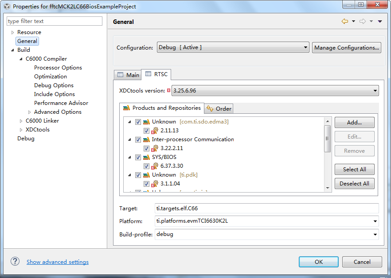Toggle the Inter-processor Communication checkbox
This screenshot has height=278, width=391.
138,139
